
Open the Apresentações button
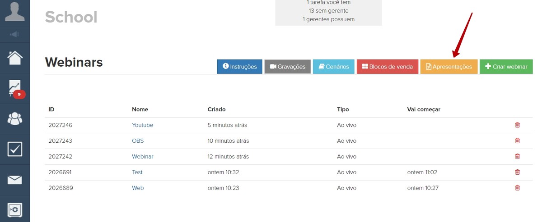[449, 67]
